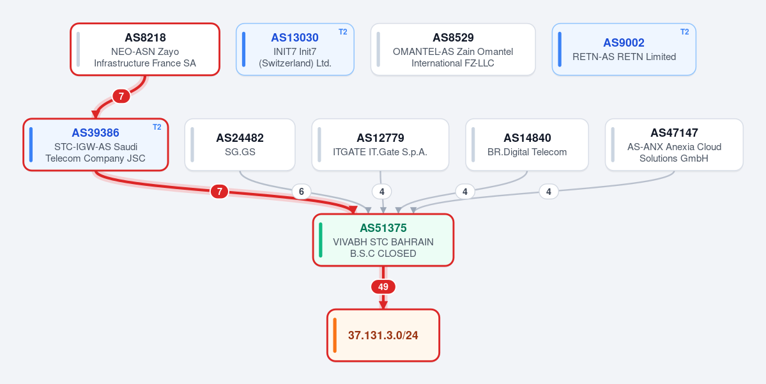Viewport: 766px width, 384px height.
Task: Click the AS14840 BR.Digital Telecom node
Action: (x=527, y=144)
